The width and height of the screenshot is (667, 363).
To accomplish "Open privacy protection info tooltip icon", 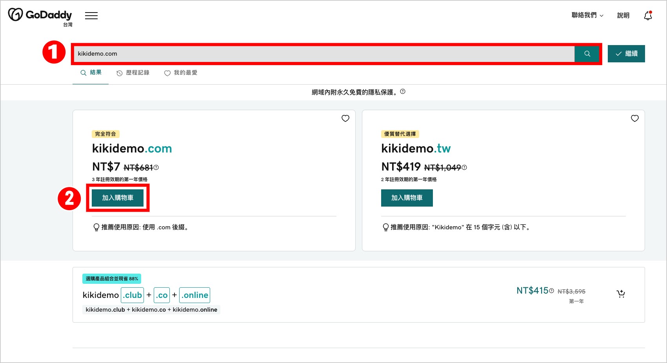I will coord(403,92).
